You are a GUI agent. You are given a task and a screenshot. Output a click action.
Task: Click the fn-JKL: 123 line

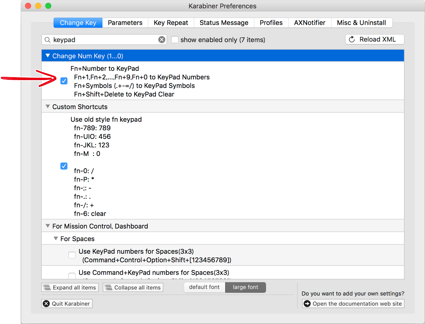[92, 145]
